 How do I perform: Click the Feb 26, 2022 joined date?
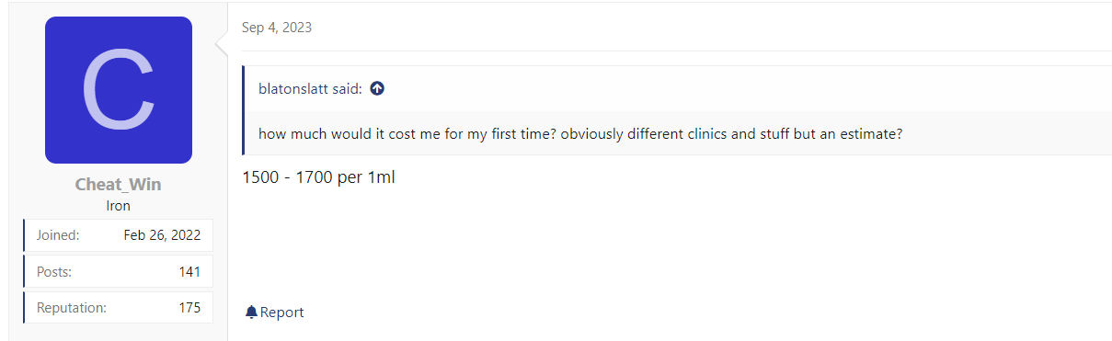(x=162, y=235)
